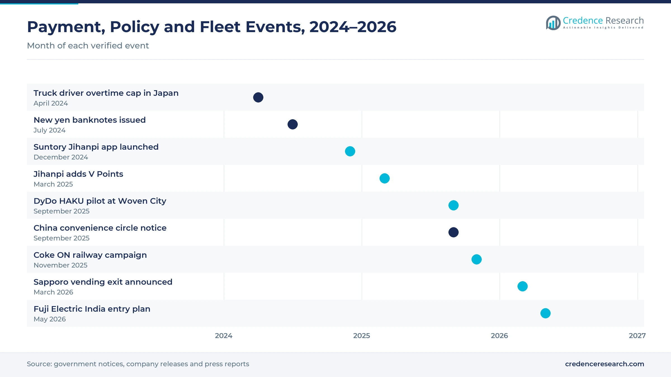Click the March 2026 date text
The height and width of the screenshot is (377, 671).
tap(53, 292)
